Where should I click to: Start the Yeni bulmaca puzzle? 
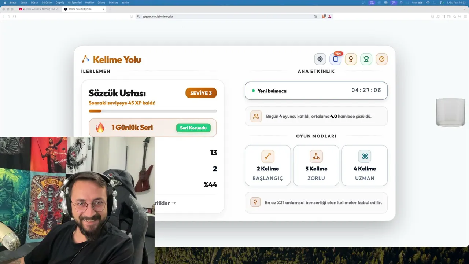pos(316,91)
